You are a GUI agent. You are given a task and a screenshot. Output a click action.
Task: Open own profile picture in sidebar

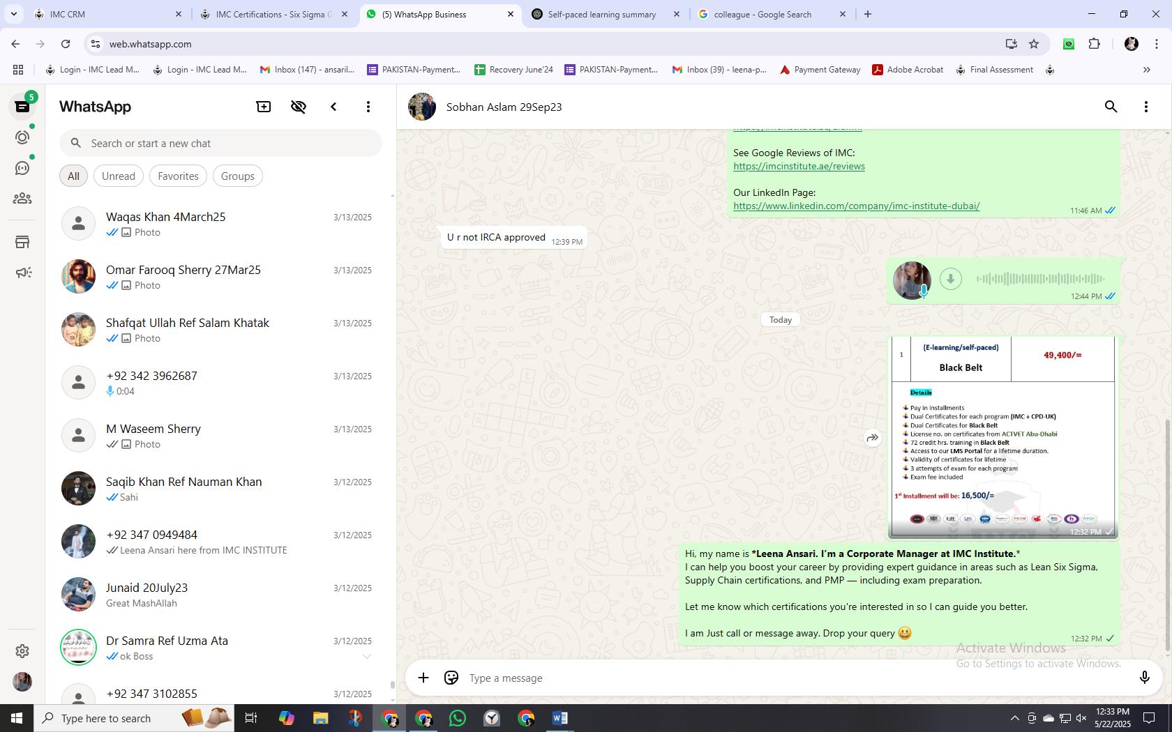(x=22, y=682)
